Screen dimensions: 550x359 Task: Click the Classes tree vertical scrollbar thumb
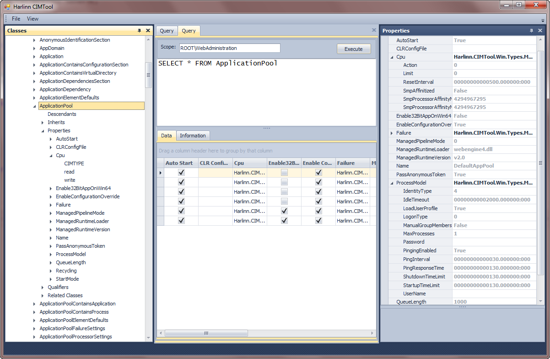(148, 75)
